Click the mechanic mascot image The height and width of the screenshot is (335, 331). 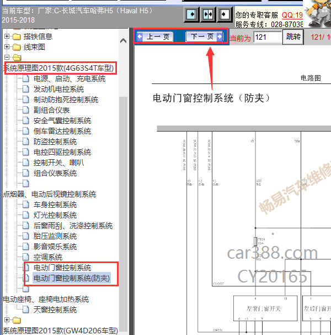click(x=318, y=13)
